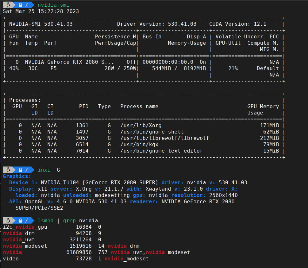
Task: Click the "Process name" column header
Action: tap(139, 106)
